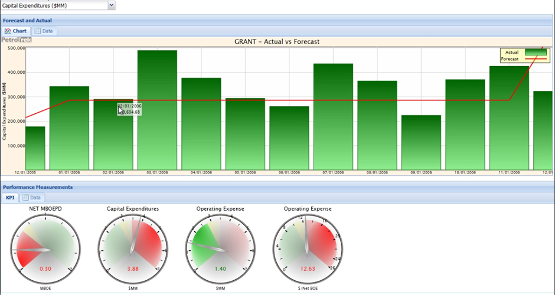Click the green Actual legend swatch
Viewport: 555px width, 295px height.
[536, 53]
